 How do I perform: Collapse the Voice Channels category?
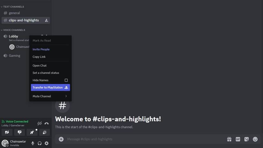tap(13, 30)
